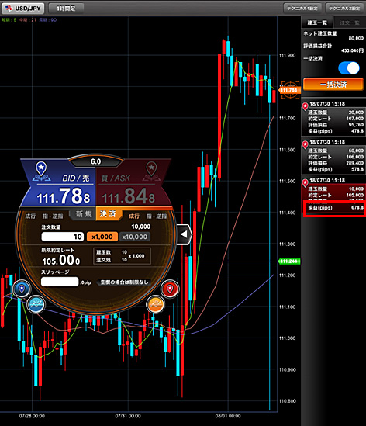Choose 指・逆指 on the 決済 side
Image resolution: width=366 pixels, height=426 pixels.
click(157, 216)
